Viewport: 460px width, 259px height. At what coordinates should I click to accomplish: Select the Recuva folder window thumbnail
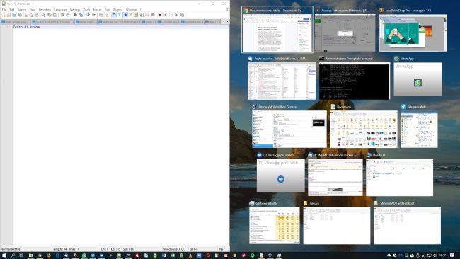coord(337,225)
